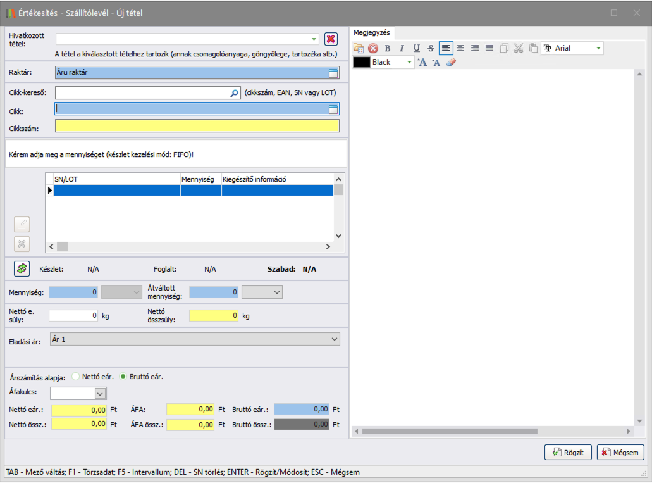Click the black font color swatch
The height and width of the screenshot is (483, 652).
[361, 62]
